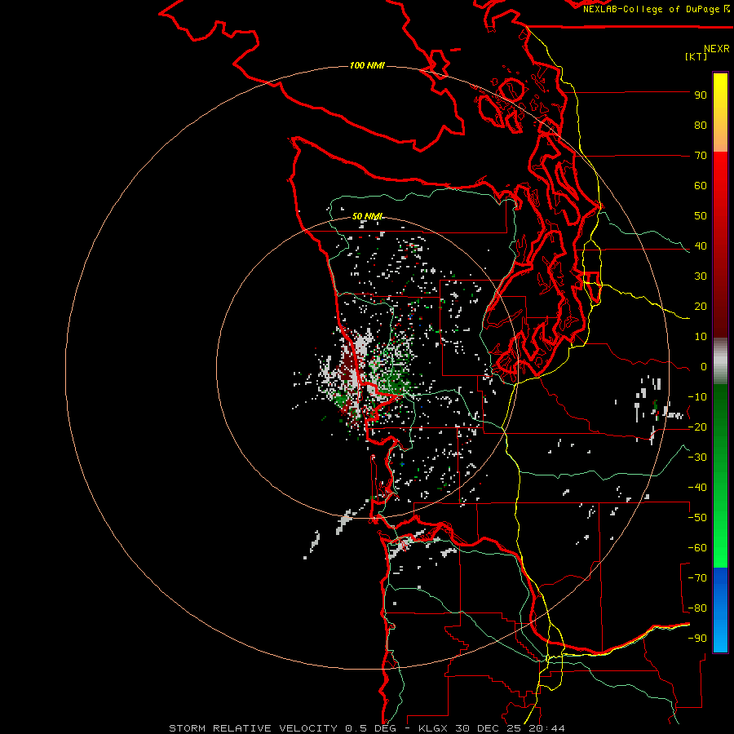This screenshot has width=734, height=734.
Task: Click the 100 NMI range ring label
Action: (x=367, y=65)
